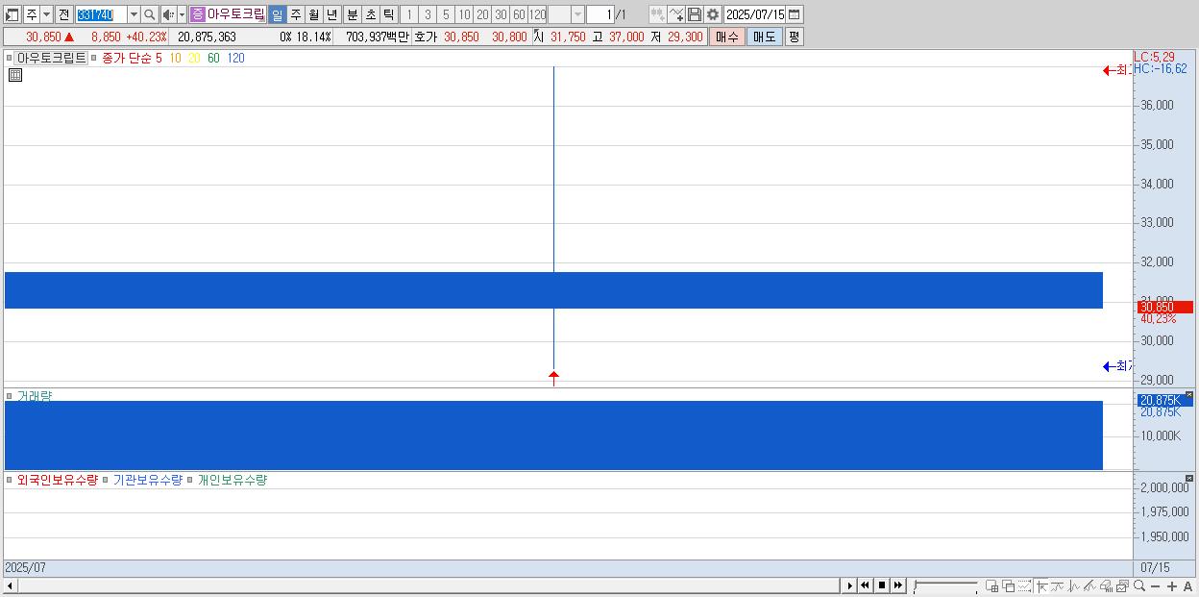Click the chart window overlay icon at bottom
The height and width of the screenshot is (597, 1199).
pyautogui.click(x=1122, y=585)
